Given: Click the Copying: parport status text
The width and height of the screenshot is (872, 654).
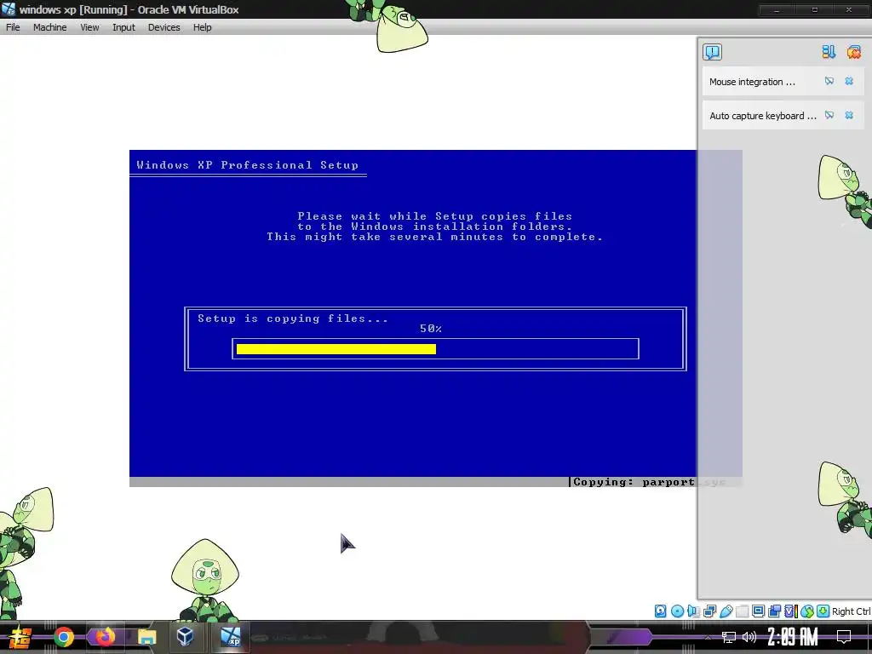Looking at the screenshot, I should point(649,482).
